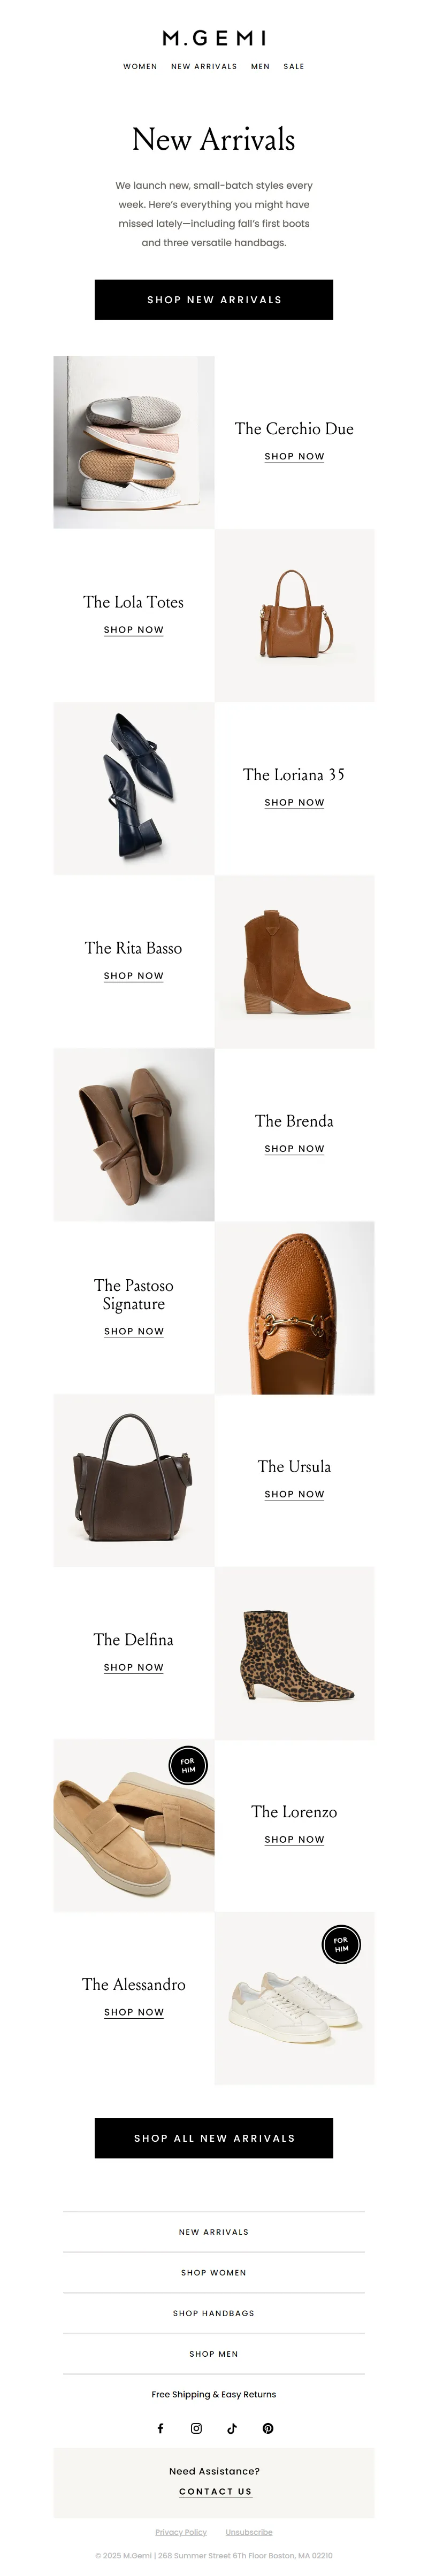Go to the MEN navigation item
Image resolution: width=428 pixels, height=2576 pixels.
coord(260,67)
